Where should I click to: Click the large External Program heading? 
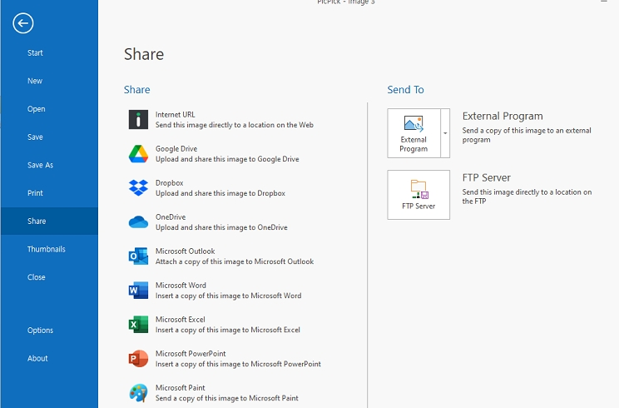point(503,116)
